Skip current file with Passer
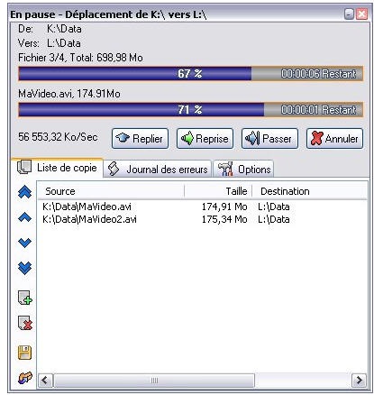 (x=269, y=139)
